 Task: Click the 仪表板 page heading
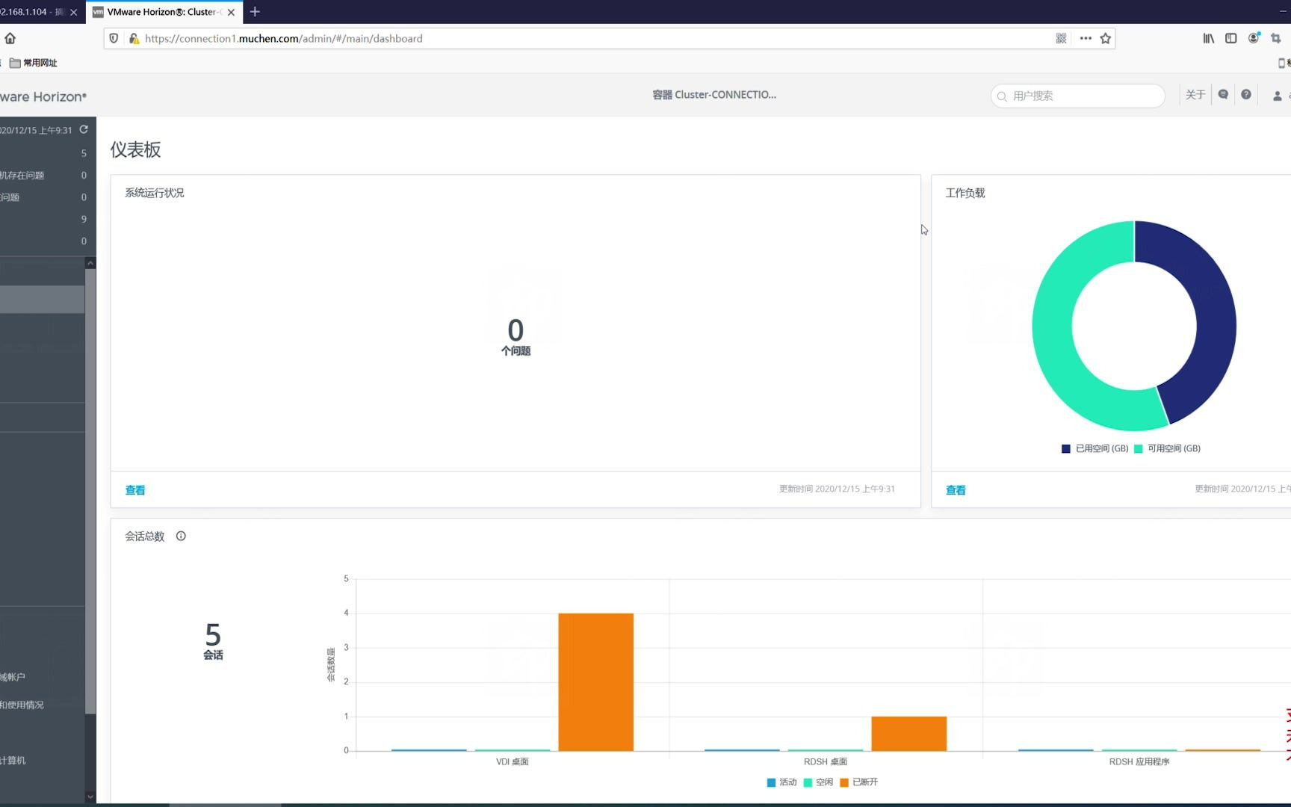[x=136, y=149]
